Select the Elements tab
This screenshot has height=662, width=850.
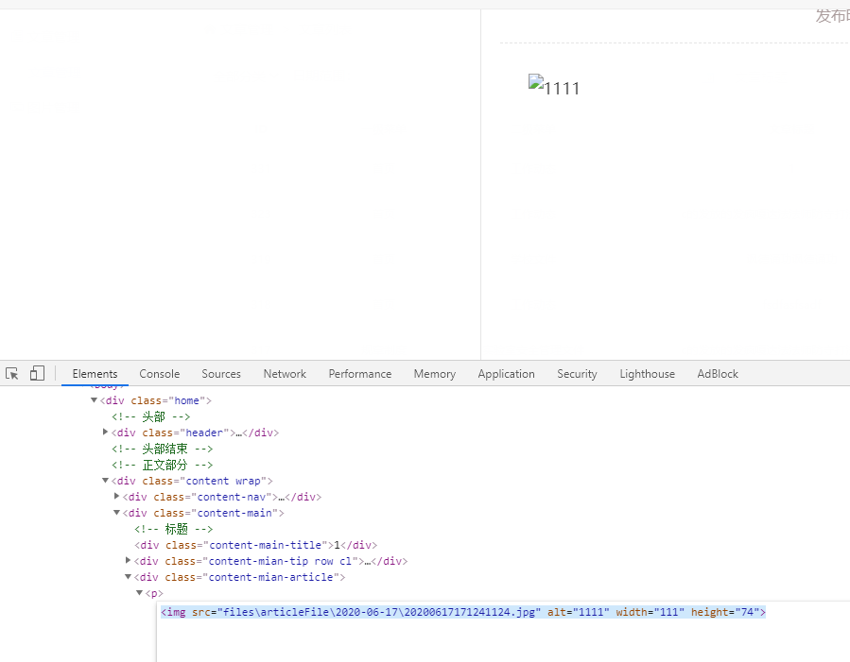94,373
